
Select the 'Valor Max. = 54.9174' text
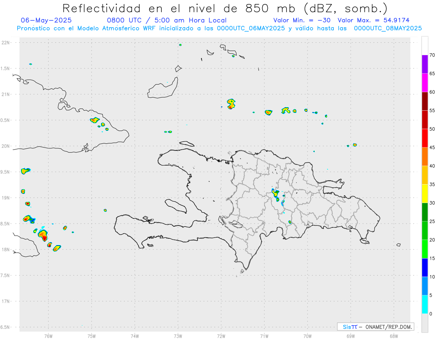point(373,20)
